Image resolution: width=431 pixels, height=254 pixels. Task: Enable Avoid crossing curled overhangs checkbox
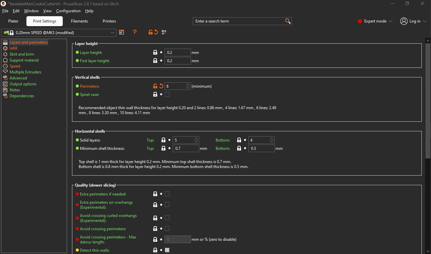(x=167, y=218)
